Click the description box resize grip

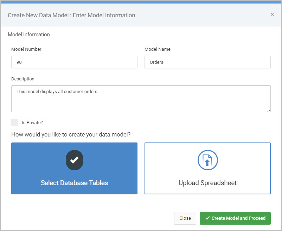point(269,110)
